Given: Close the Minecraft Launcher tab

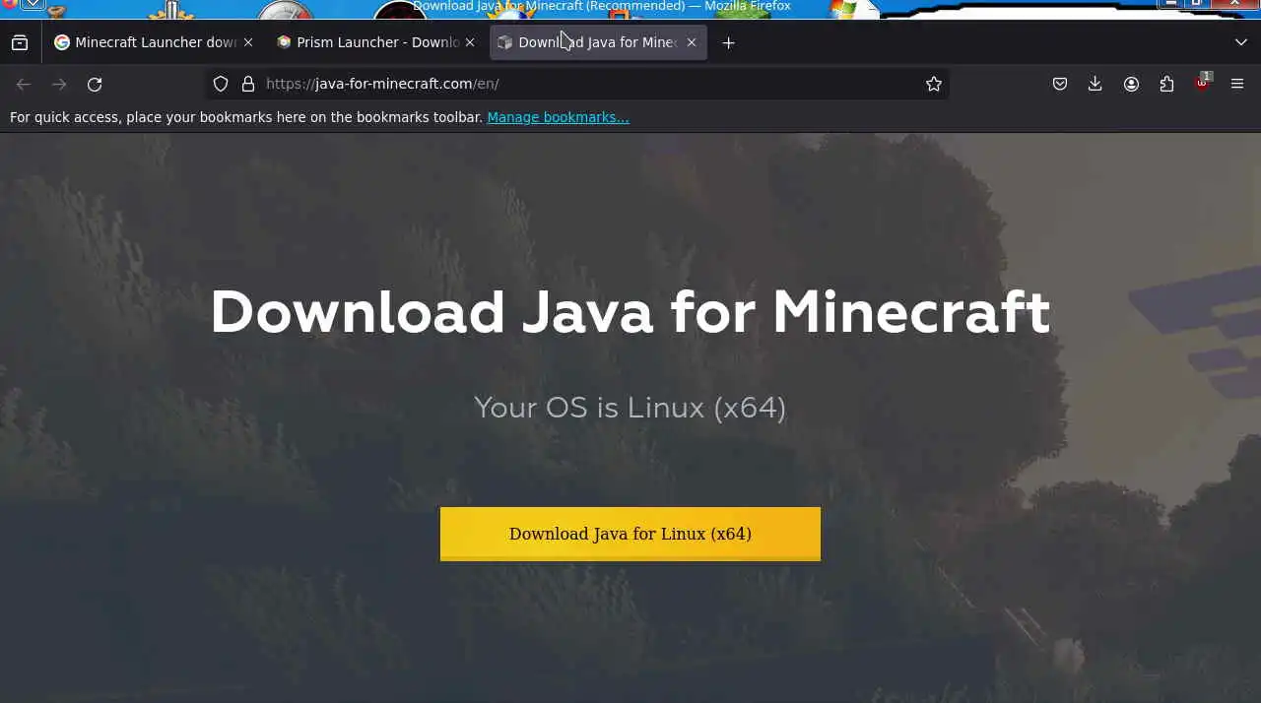Looking at the screenshot, I should (248, 42).
